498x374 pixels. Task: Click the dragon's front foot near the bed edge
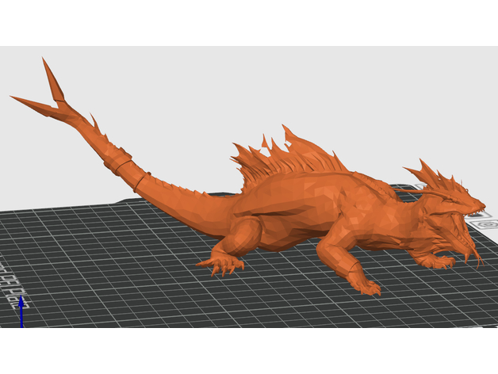[366, 288]
